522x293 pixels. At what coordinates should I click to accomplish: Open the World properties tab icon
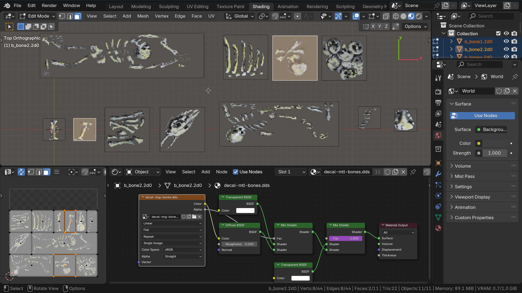tap(438, 135)
